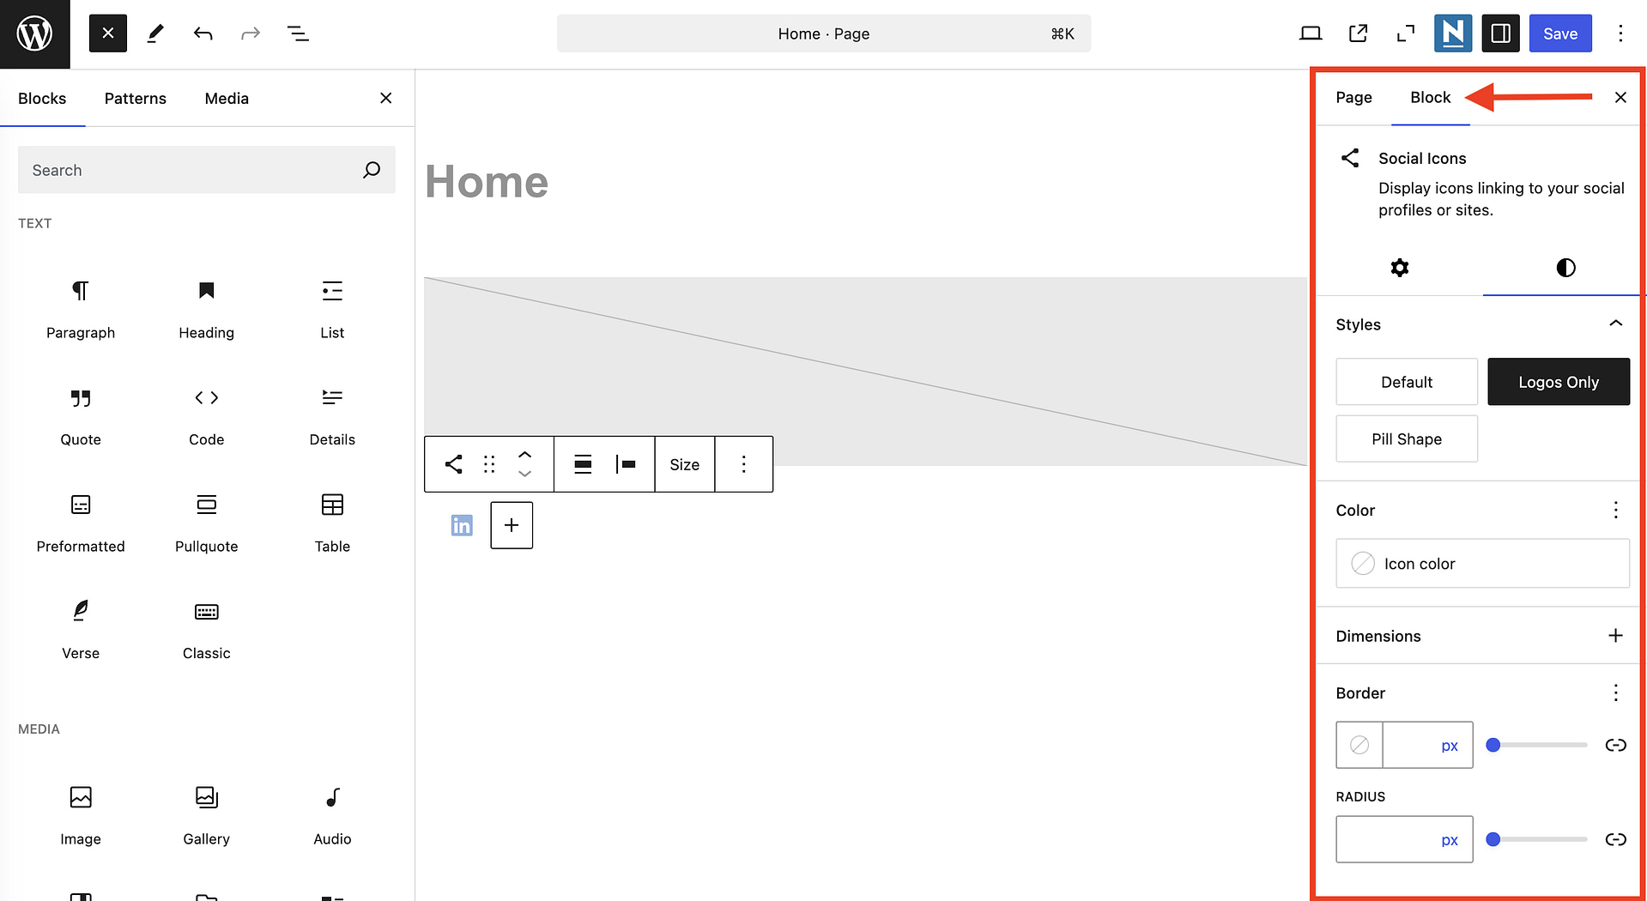Focus the block Search field
This screenshot has width=1647, height=901.
(x=206, y=170)
